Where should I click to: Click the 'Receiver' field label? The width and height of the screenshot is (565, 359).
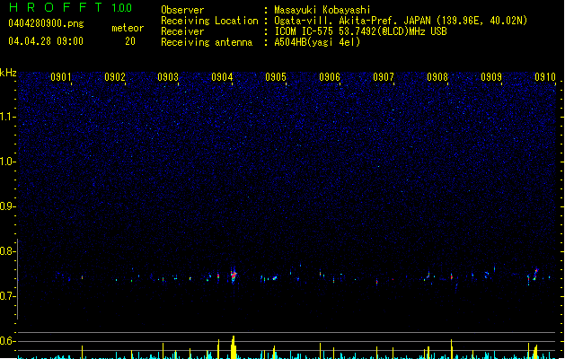(x=182, y=31)
